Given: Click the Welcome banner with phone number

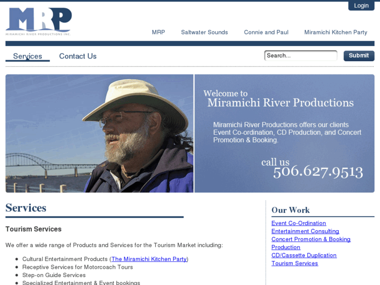Looking at the screenshot, I should pyautogui.click(x=284, y=133).
